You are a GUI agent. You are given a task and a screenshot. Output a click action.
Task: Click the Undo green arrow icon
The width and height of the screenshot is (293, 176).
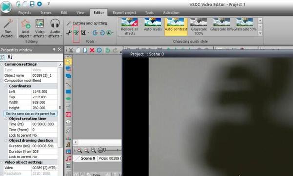108,50
